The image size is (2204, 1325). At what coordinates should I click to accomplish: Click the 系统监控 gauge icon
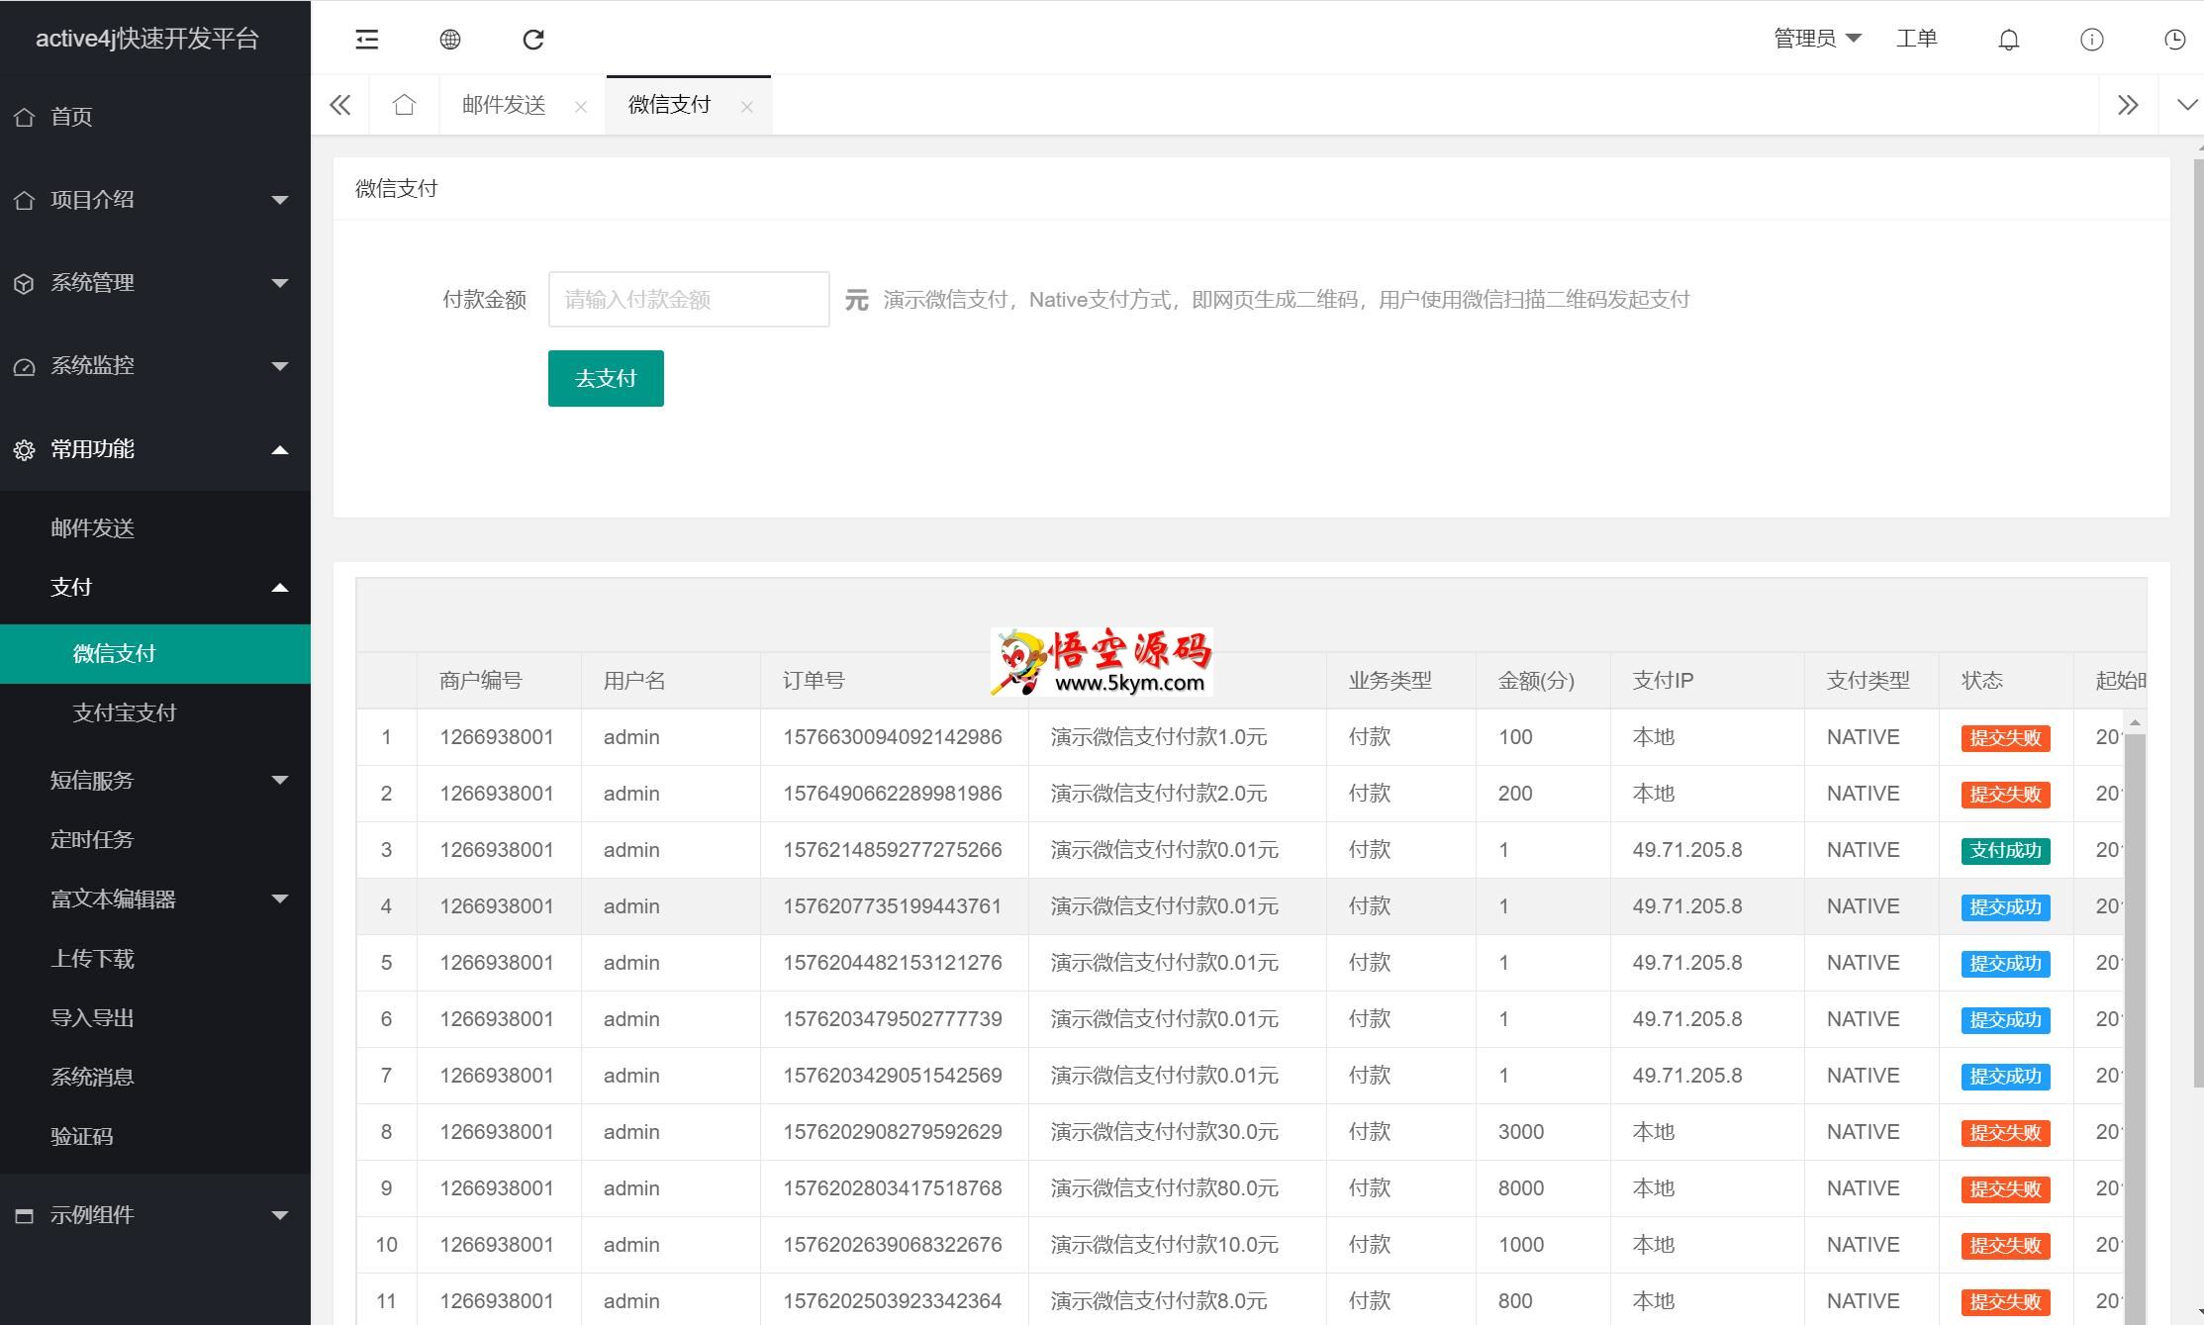point(25,367)
